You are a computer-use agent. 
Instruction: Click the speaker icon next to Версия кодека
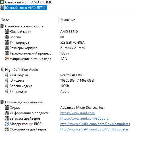[7, 86]
